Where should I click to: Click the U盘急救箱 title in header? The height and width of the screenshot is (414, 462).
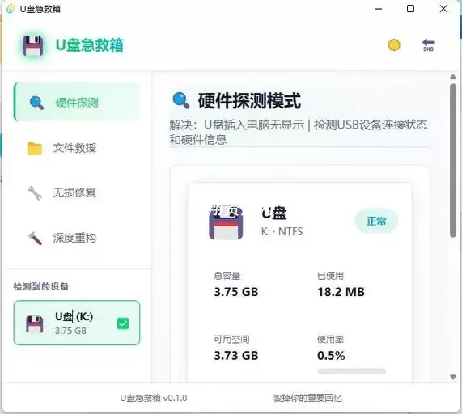pos(89,45)
